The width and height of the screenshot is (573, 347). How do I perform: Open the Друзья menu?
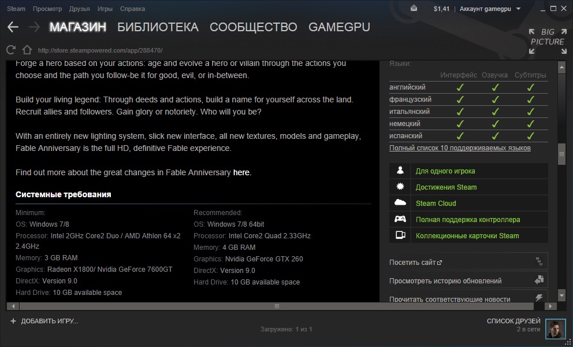[79, 9]
